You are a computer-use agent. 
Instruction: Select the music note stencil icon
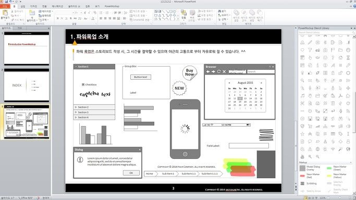point(302,96)
